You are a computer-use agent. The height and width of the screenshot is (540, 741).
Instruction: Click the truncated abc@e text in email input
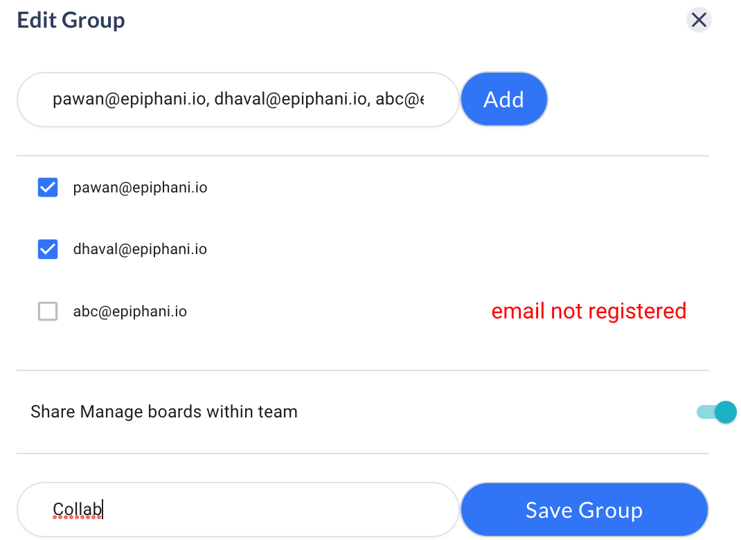point(400,100)
